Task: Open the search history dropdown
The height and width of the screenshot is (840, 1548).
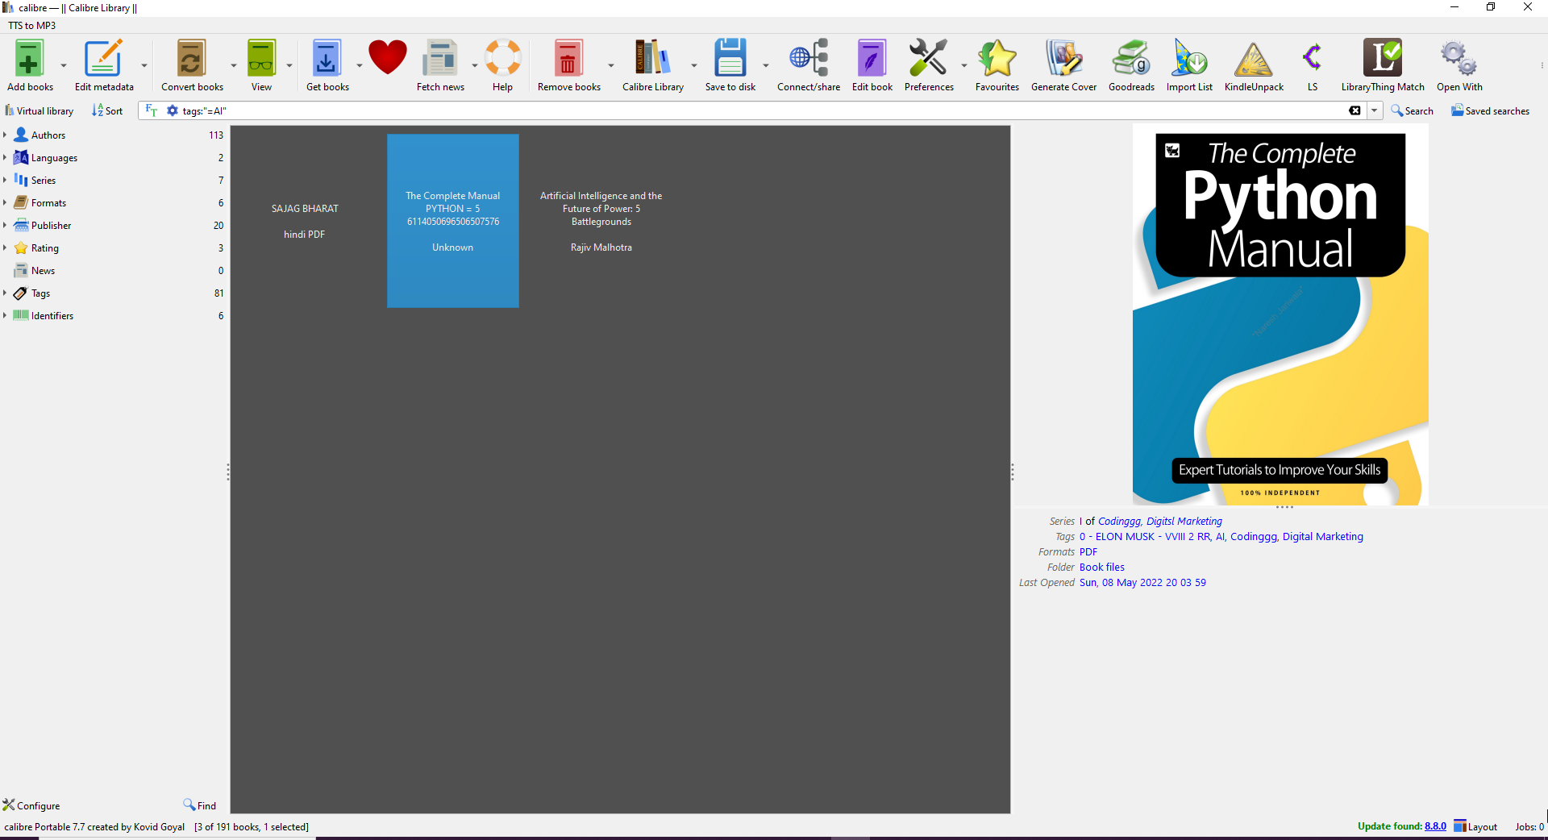Action: [x=1374, y=110]
